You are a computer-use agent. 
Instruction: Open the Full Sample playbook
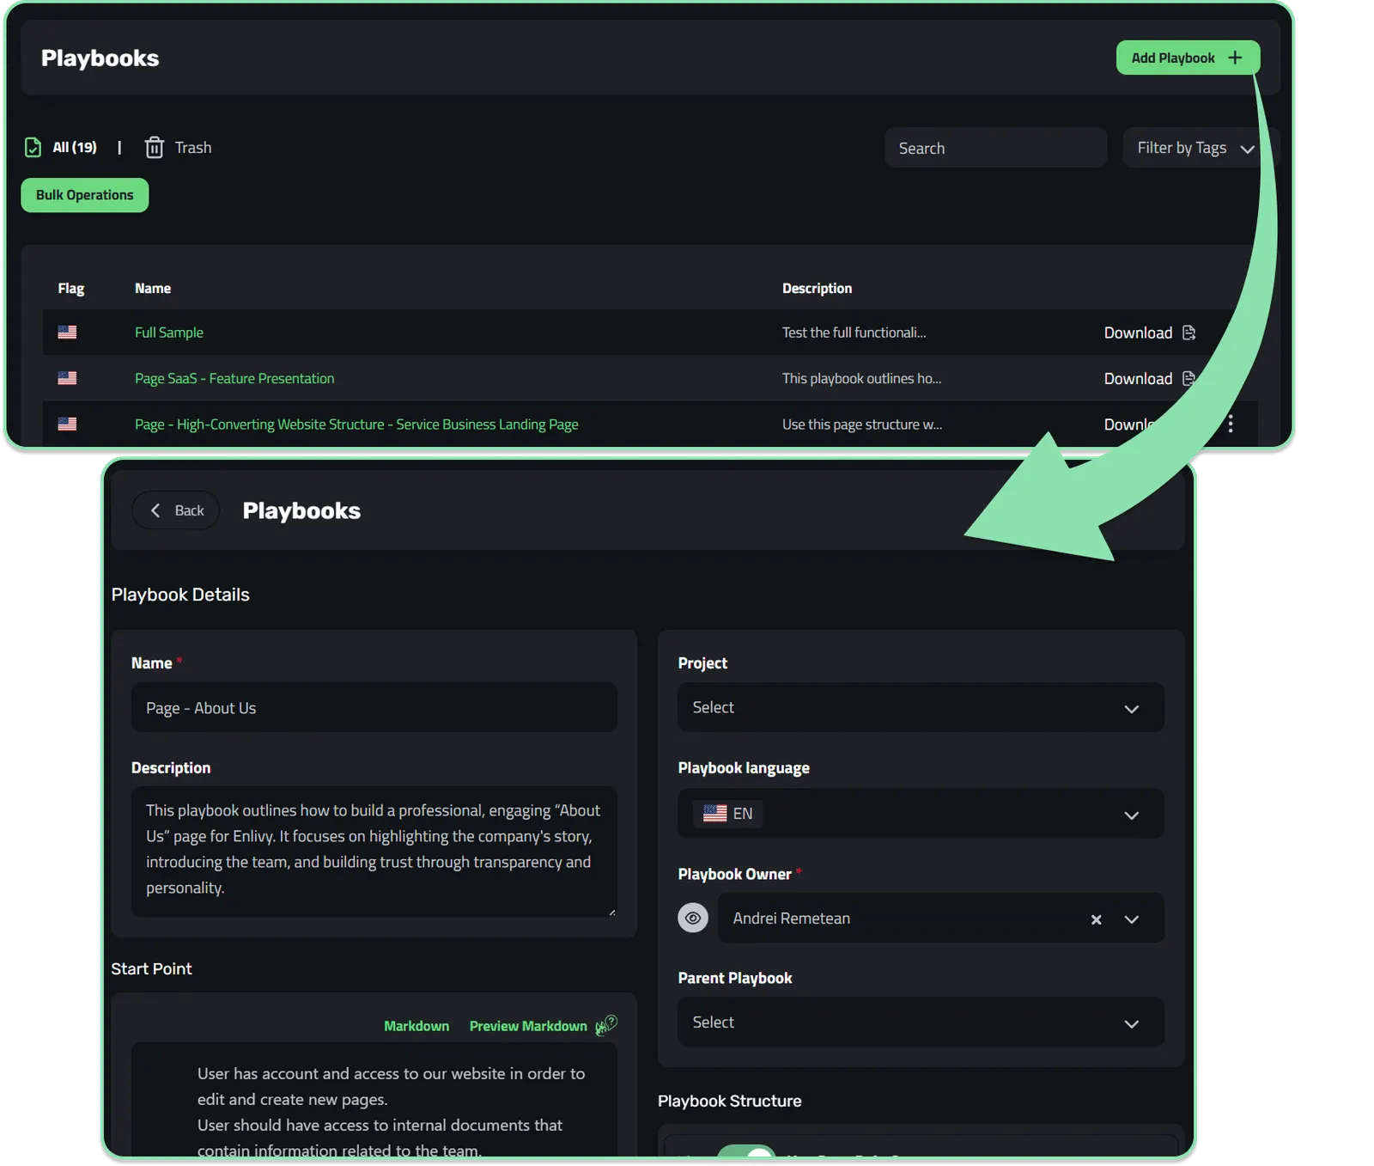point(169,333)
